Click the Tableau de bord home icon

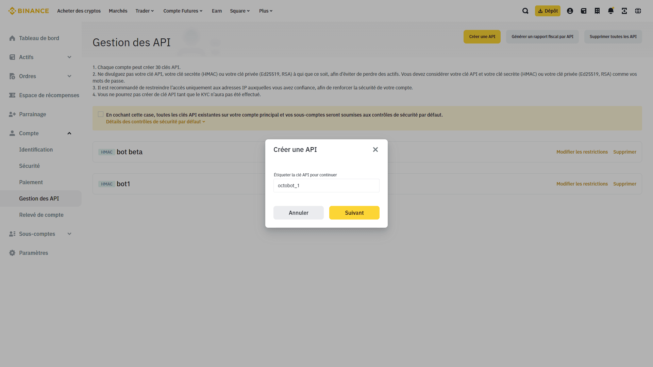pyautogui.click(x=12, y=38)
